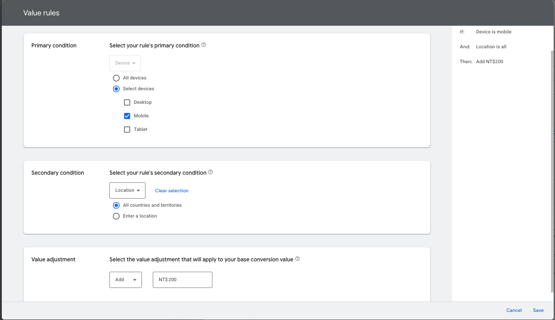Expand the Location condition dropdown
The width and height of the screenshot is (555, 320).
[127, 190]
